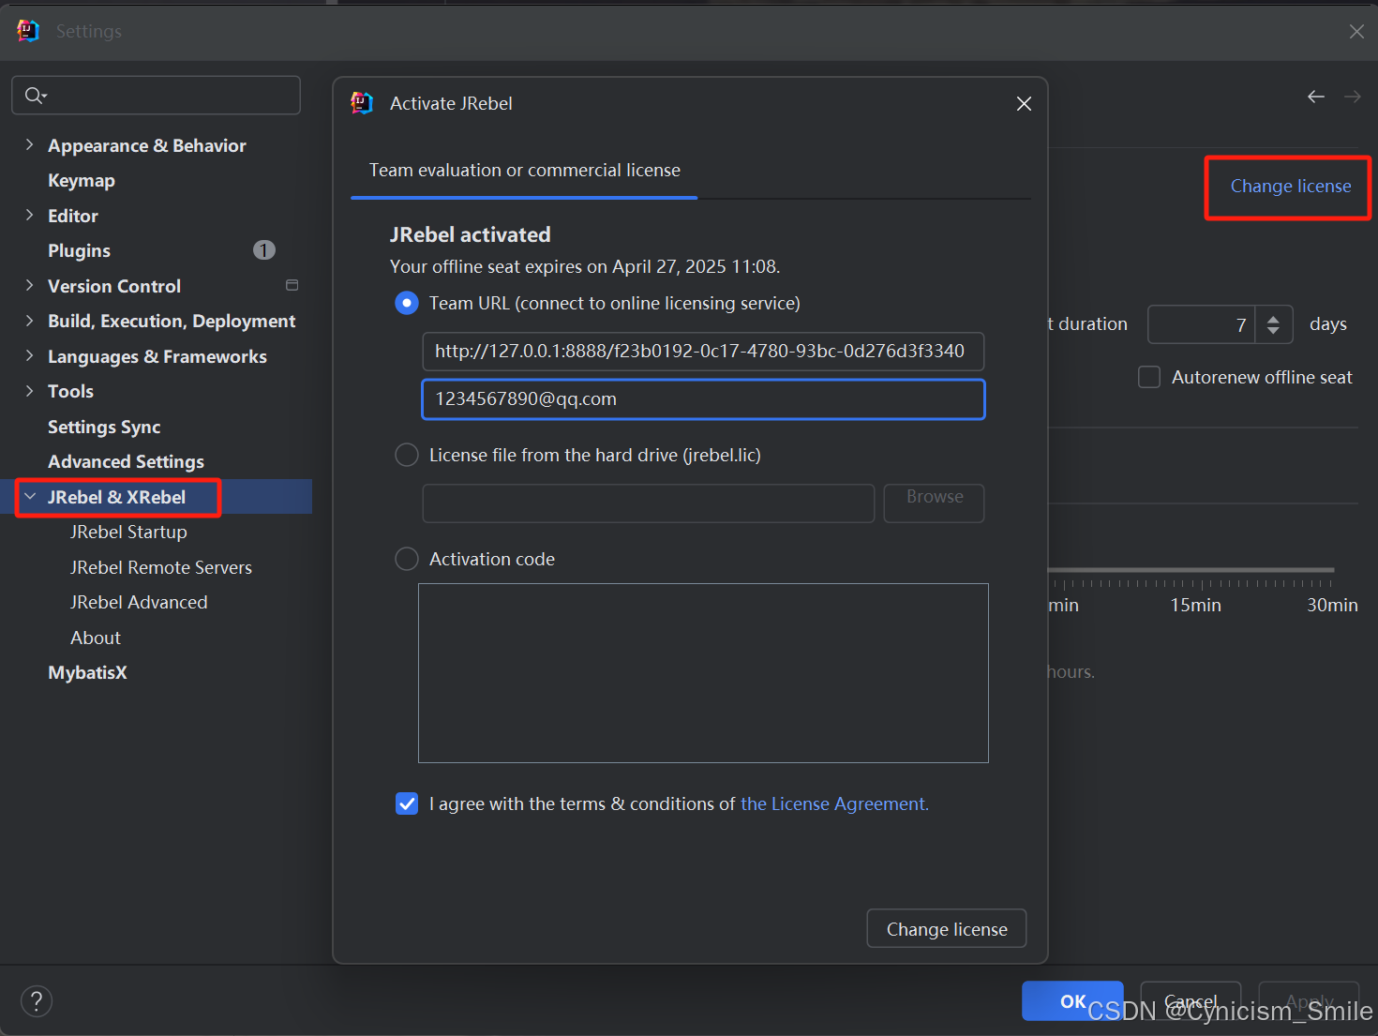This screenshot has width=1378, height=1036.
Task: Click the IntelliJ logo in Activate JRebel dialog
Action: click(x=362, y=103)
